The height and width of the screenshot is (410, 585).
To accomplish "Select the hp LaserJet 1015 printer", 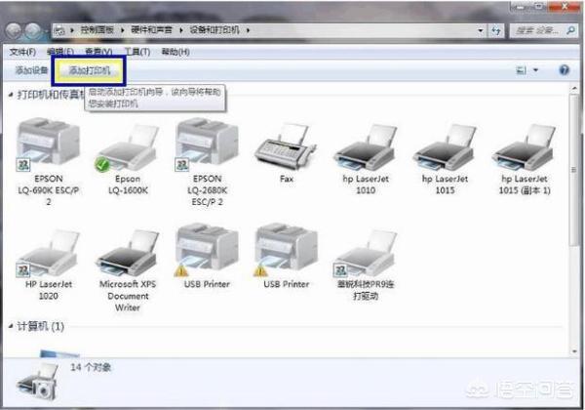I will pos(445,160).
